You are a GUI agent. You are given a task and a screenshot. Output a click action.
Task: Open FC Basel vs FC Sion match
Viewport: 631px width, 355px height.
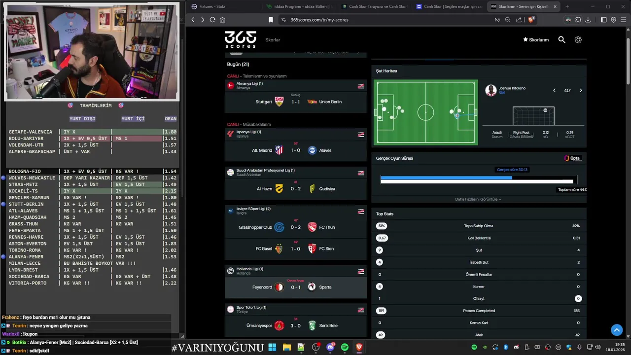296,249
